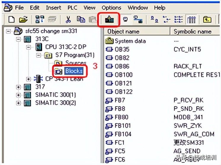Viewport: 221px width, 165px height.
Task: Select S7 Program(31) in the tree
Action: (75, 55)
